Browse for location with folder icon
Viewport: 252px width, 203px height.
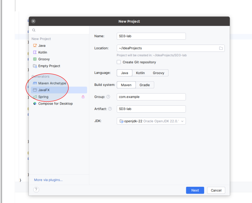point(221,48)
